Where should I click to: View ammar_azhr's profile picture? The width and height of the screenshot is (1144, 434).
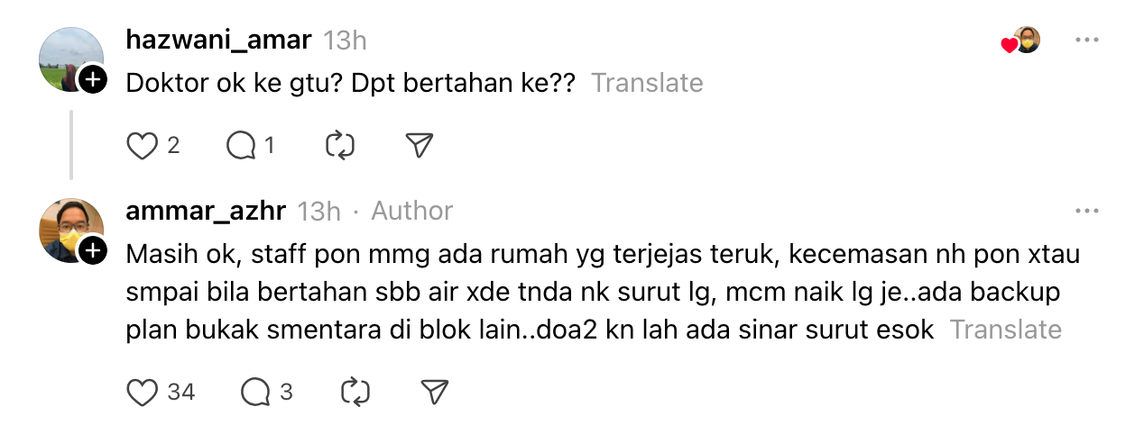point(69,229)
